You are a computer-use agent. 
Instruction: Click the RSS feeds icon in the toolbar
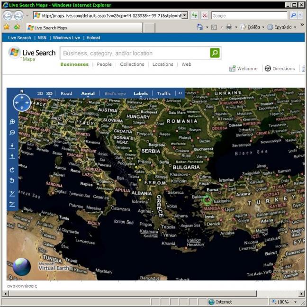[214, 27]
